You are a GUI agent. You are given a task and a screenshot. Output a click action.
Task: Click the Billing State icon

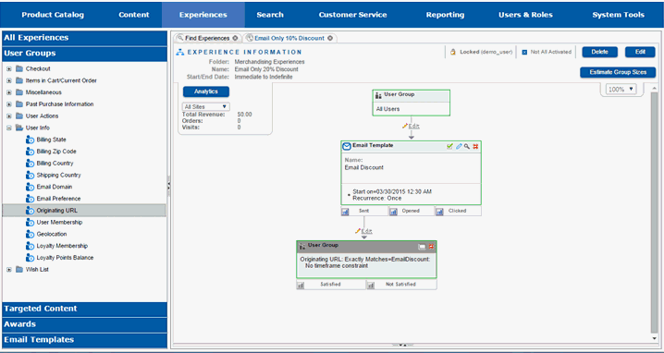coord(30,140)
